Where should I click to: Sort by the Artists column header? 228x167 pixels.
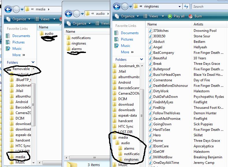pos(199,24)
